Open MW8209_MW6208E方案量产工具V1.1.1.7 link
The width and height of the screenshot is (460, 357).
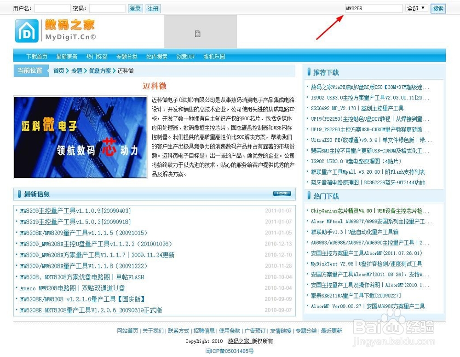click(97, 255)
